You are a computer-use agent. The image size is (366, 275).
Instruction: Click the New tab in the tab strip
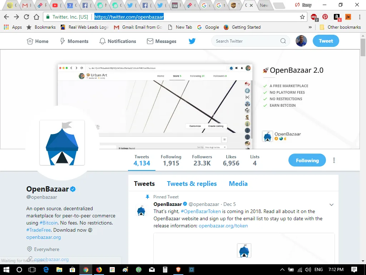[264, 5]
